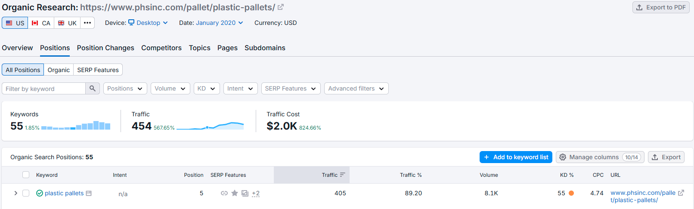Open external link icon beside page URL
The width and height of the screenshot is (694, 209).
pyautogui.click(x=281, y=7)
